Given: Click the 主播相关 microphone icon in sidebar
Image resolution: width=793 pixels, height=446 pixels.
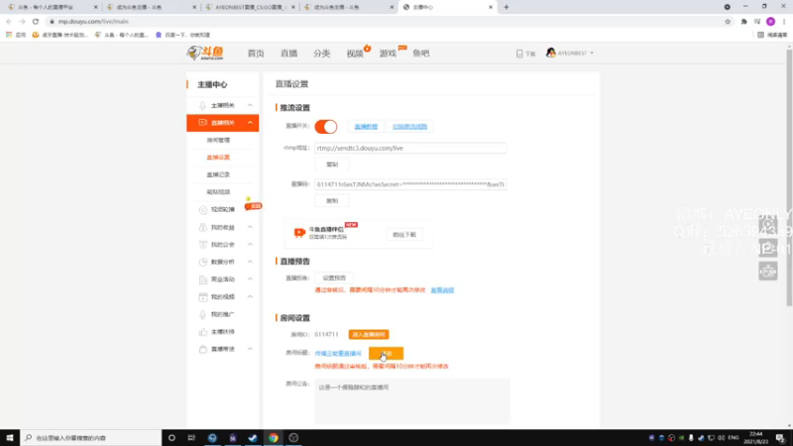Looking at the screenshot, I should pyautogui.click(x=202, y=105).
